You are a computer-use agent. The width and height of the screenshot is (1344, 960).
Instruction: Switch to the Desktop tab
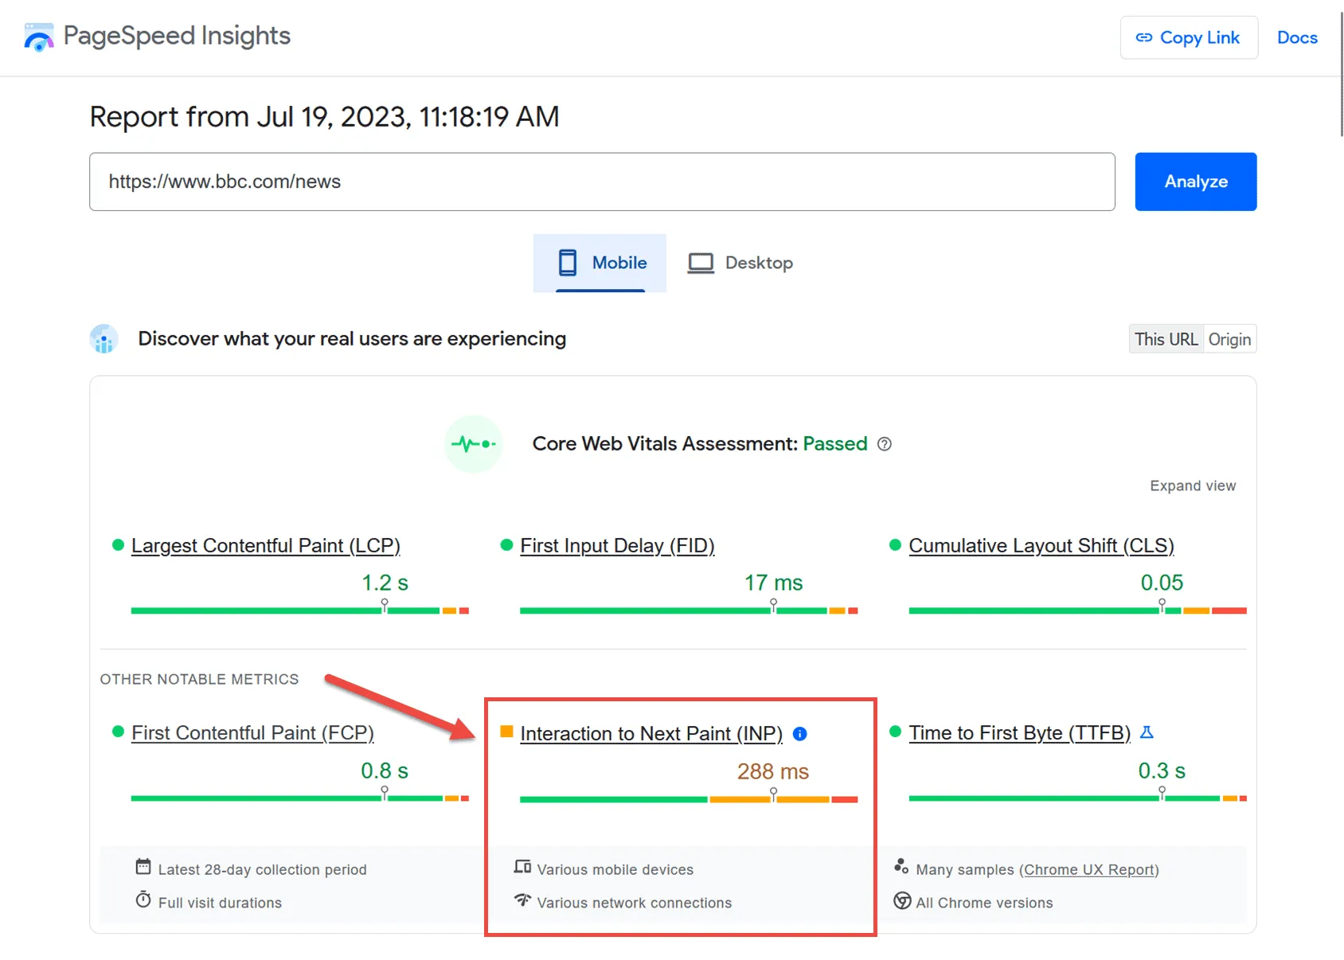click(x=740, y=263)
